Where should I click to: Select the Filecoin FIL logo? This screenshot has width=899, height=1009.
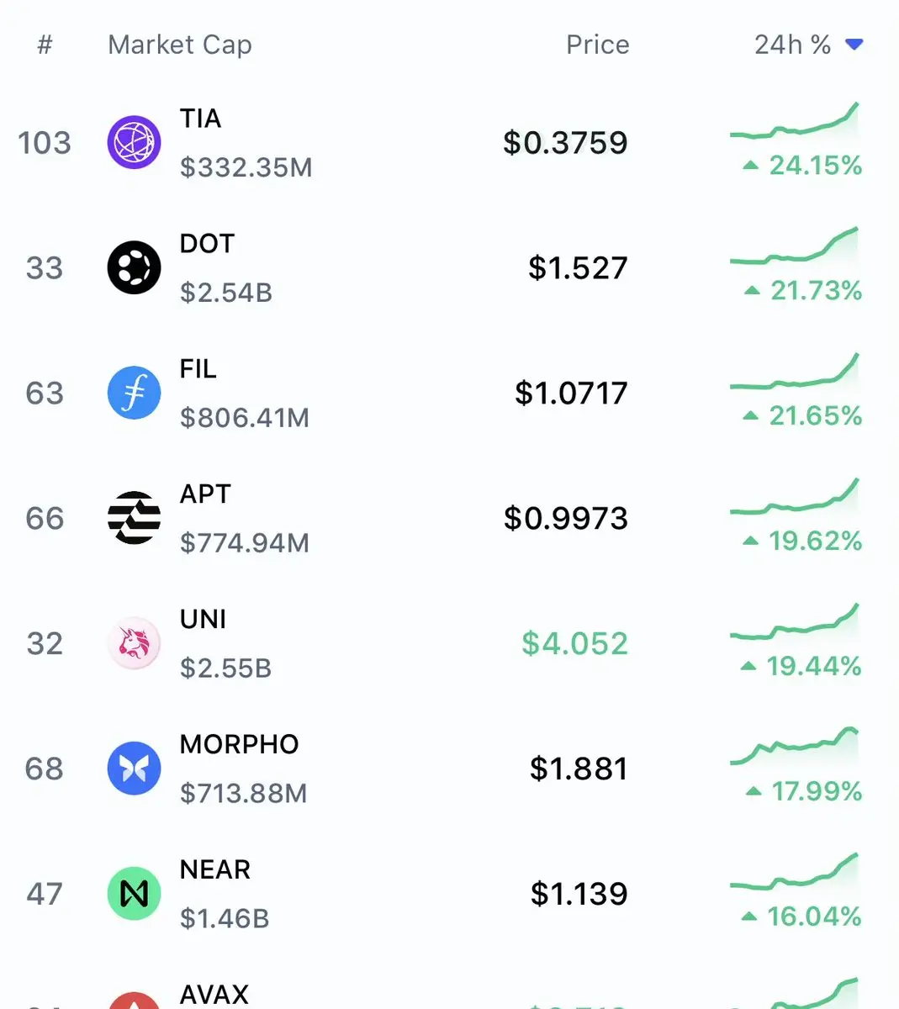tap(135, 393)
